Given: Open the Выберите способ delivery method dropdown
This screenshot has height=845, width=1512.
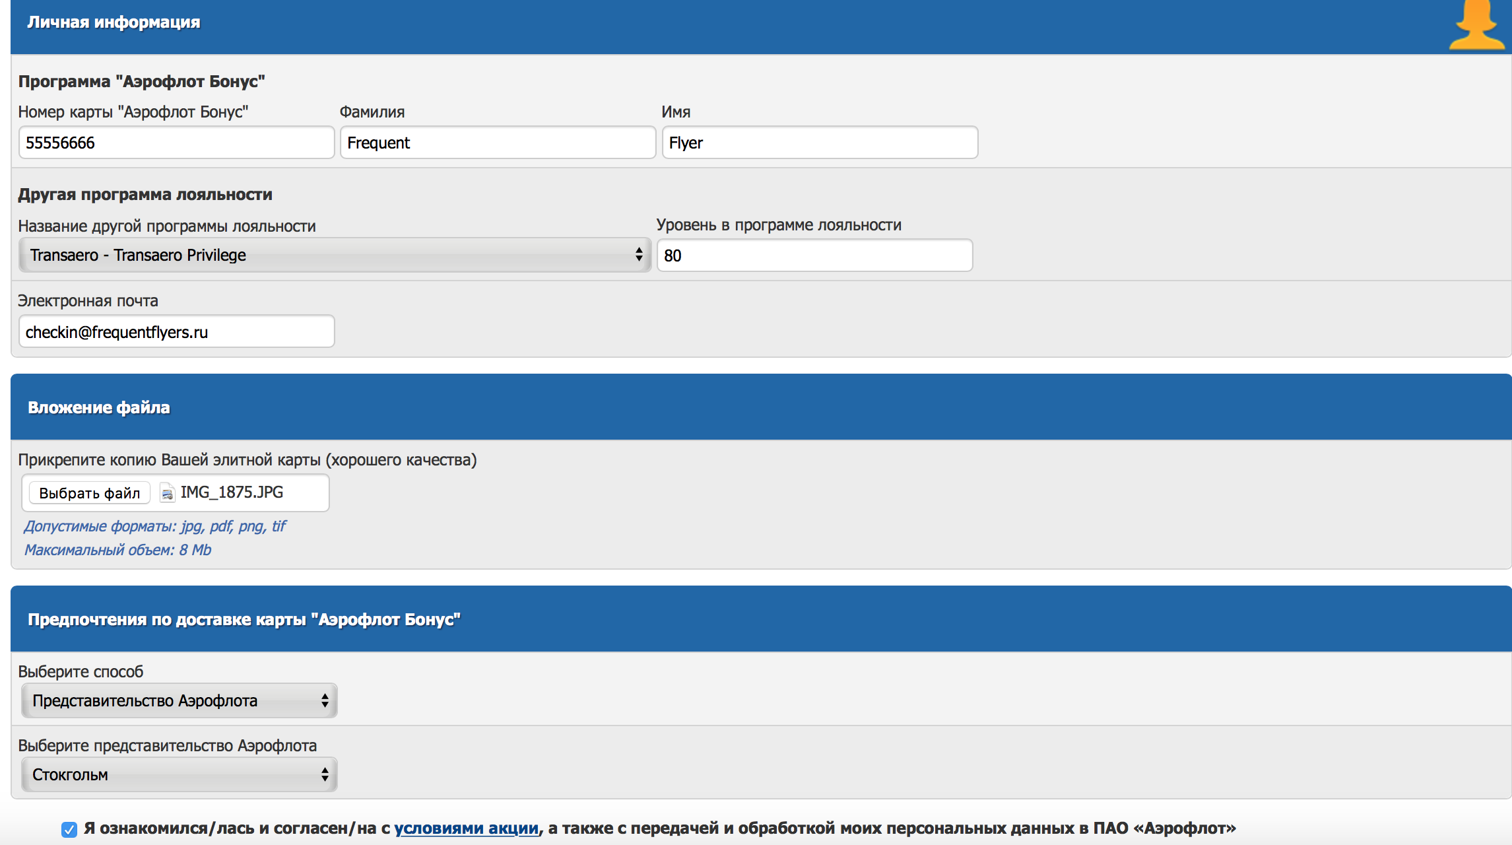Looking at the screenshot, I should 180,700.
